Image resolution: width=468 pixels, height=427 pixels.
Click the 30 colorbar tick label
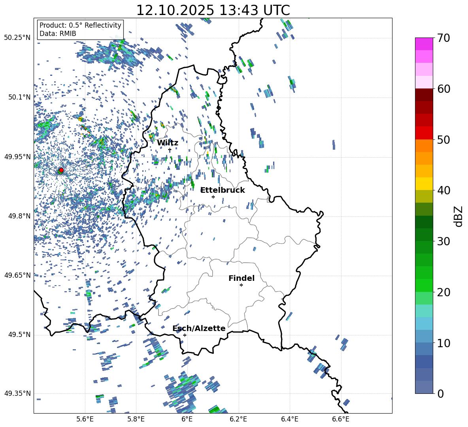[443, 241]
